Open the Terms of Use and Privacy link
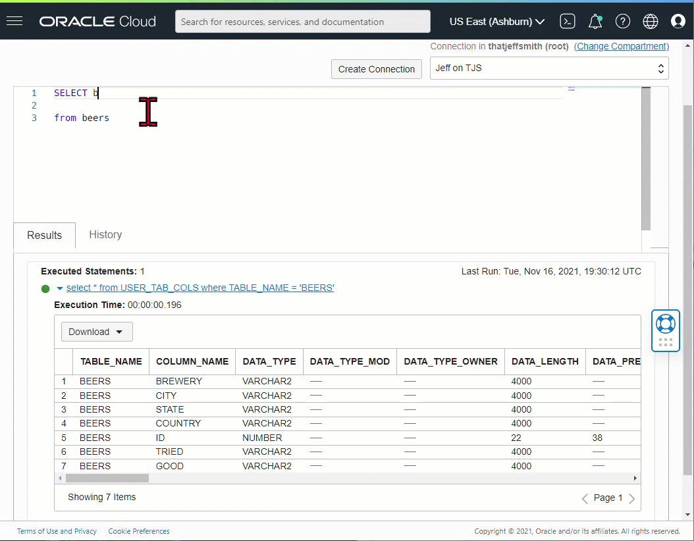 click(x=57, y=531)
